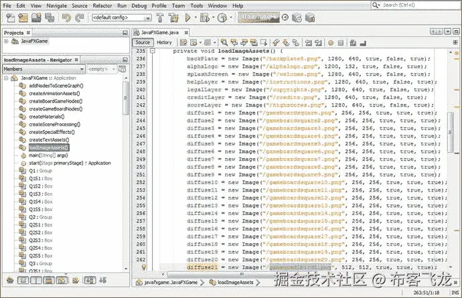Click the Save All toolbar icon
The height and width of the screenshot is (298, 462).
[50, 18]
